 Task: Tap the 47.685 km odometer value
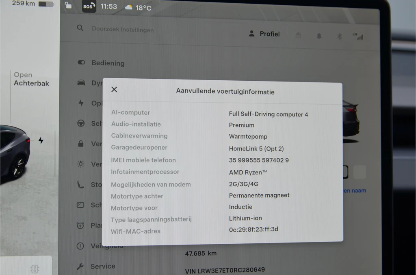click(x=201, y=254)
